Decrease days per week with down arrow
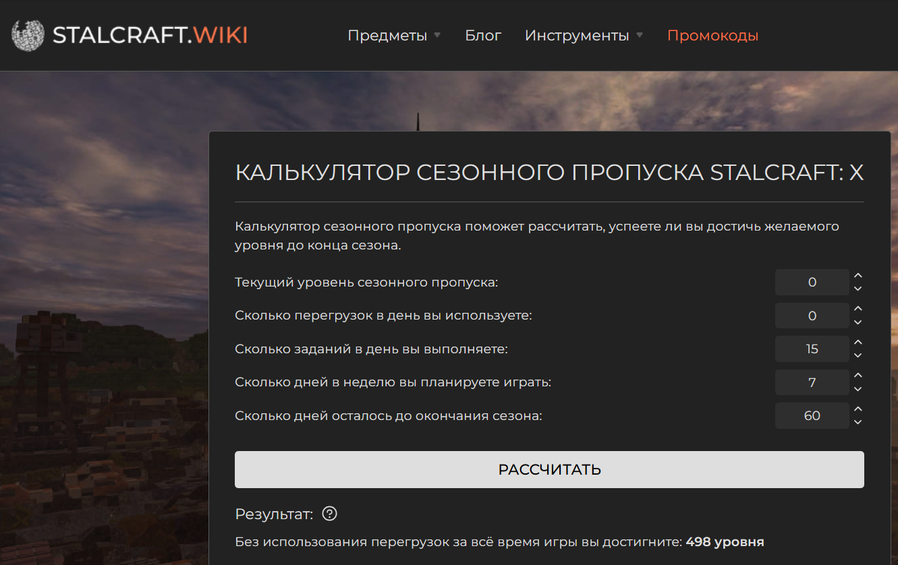This screenshot has width=898, height=565. tap(858, 389)
